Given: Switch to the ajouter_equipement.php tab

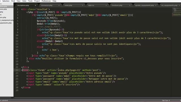Looking at the screenshot, I should pos(145,5).
